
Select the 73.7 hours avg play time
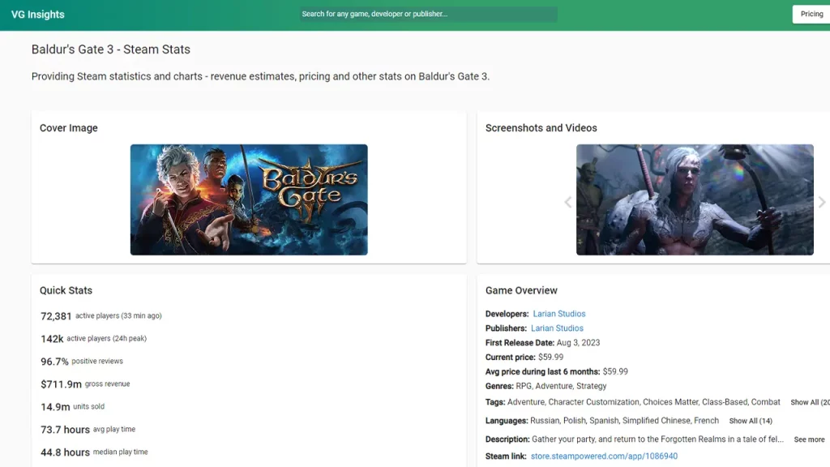click(x=88, y=430)
